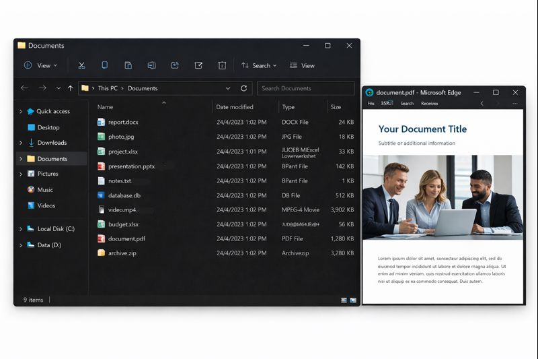This screenshot has width=538, height=359.
Task: Open the Receives menu in Edge
Action: [429, 104]
